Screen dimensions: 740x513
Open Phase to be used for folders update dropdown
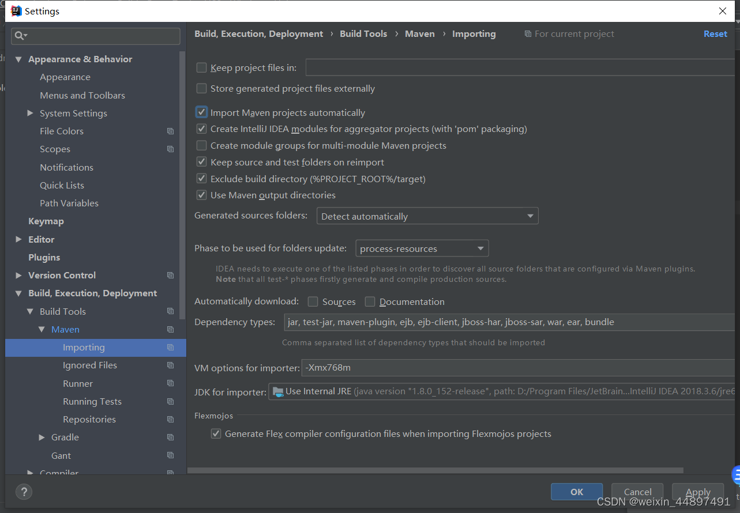pos(422,248)
